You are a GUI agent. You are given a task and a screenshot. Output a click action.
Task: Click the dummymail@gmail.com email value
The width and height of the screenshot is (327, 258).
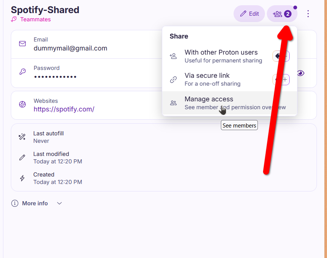[x=70, y=48]
